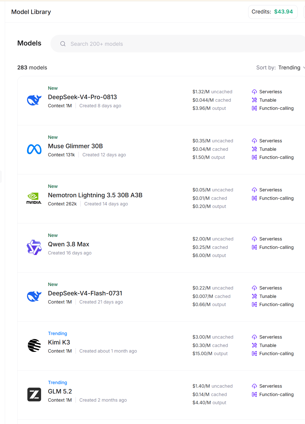Screen dimensions: 305x424
Task: Click Function-calling icon in DeepSeek-V4-Flash-0731 row
Action: tap(254, 305)
